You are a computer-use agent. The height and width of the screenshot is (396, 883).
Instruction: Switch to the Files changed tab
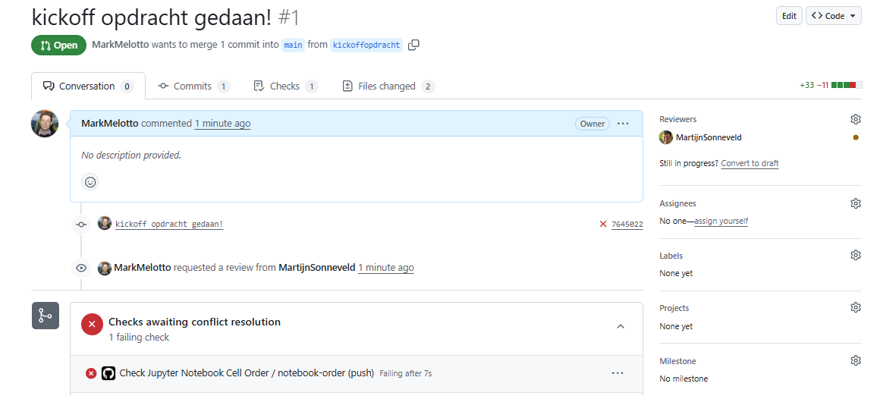[388, 86]
